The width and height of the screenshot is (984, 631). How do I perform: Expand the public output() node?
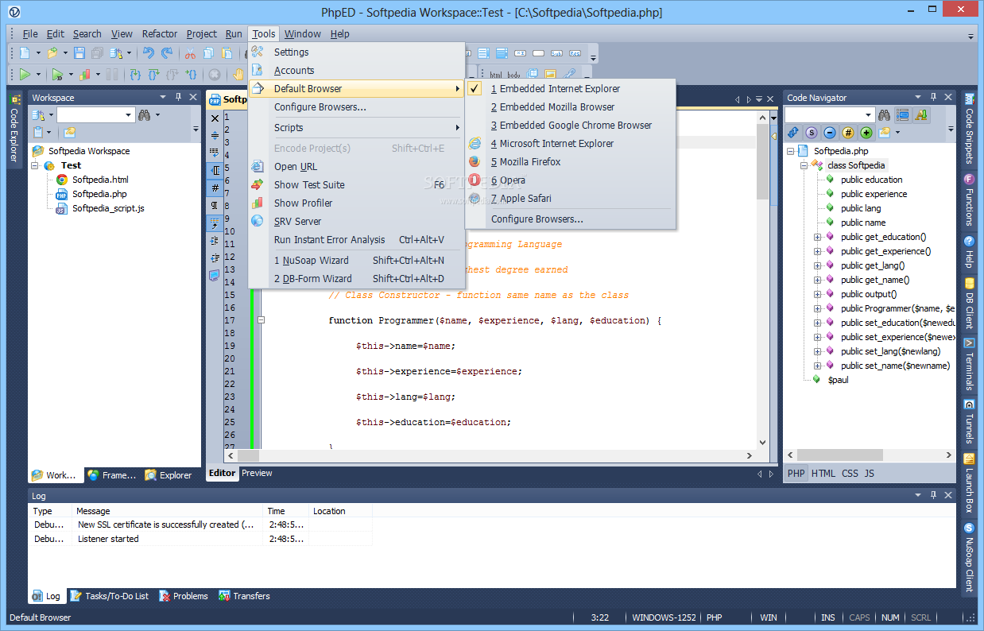tap(817, 294)
